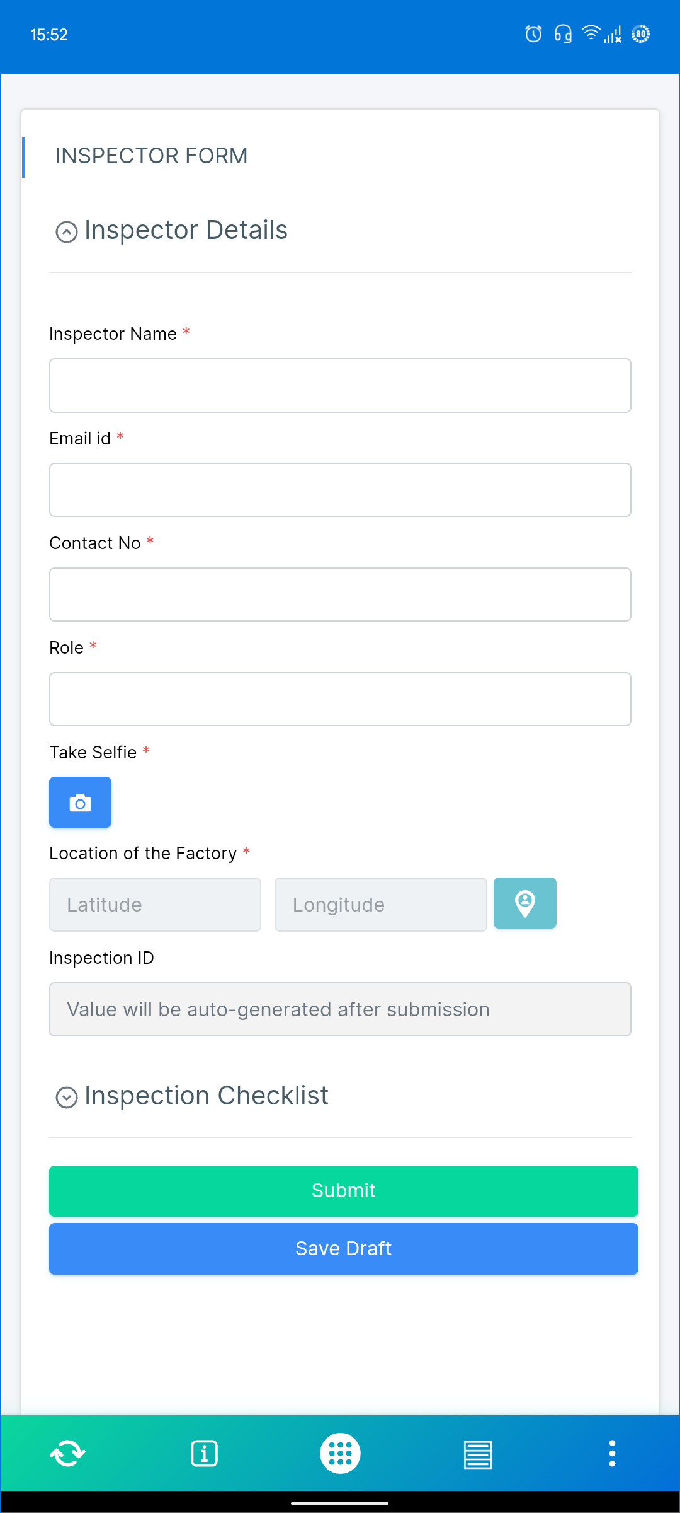The image size is (680, 1513).
Task: Click the Latitude input box
Action: pos(155,904)
